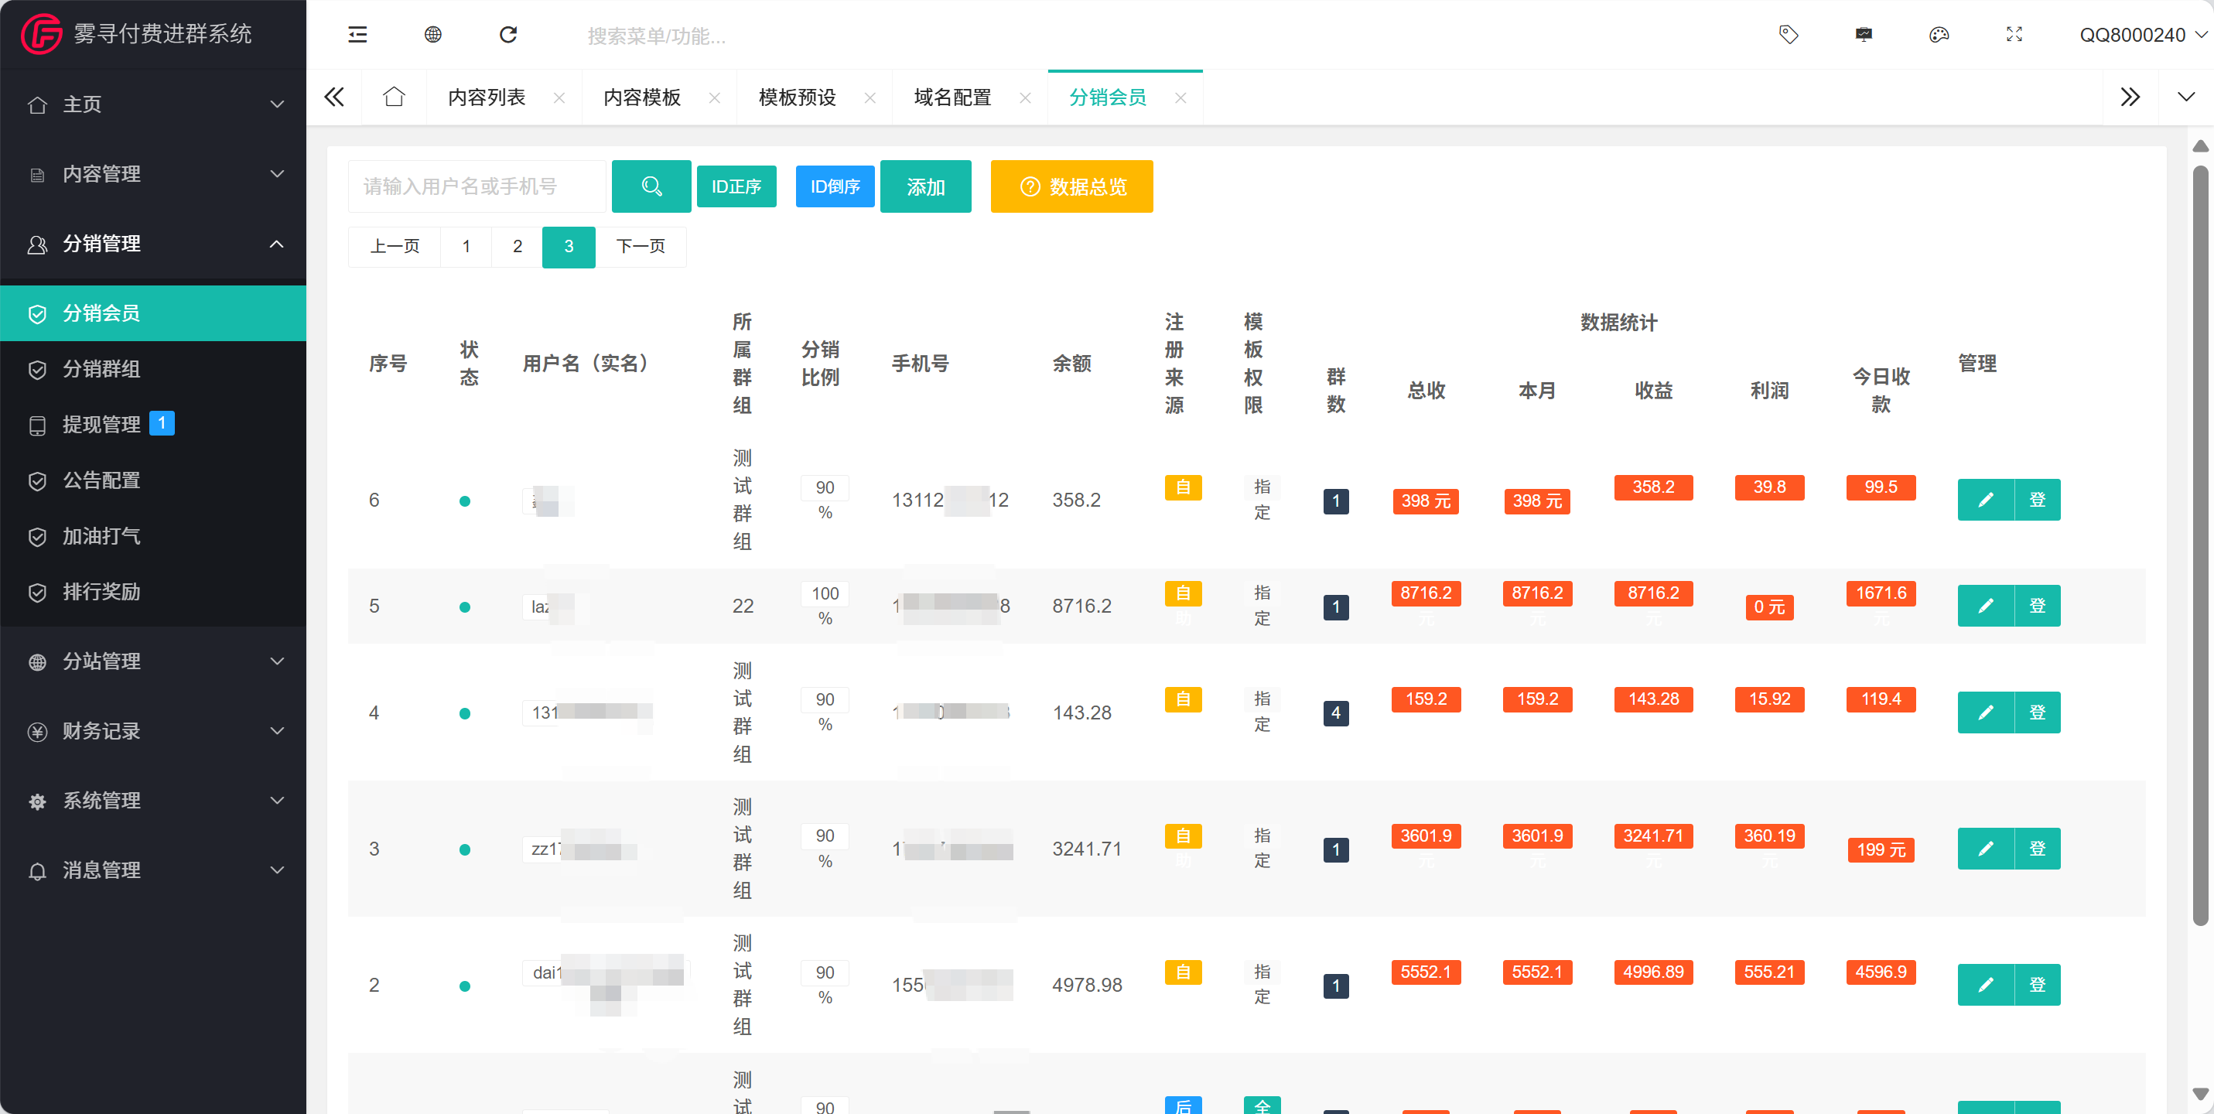The width and height of the screenshot is (2214, 1114).
Task: Close the 内容列表 tab
Action: (x=559, y=98)
